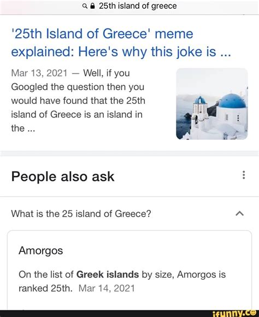
Task: Click the "People also ask" heading
Action: pyautogui.click(x=63, y=177)
